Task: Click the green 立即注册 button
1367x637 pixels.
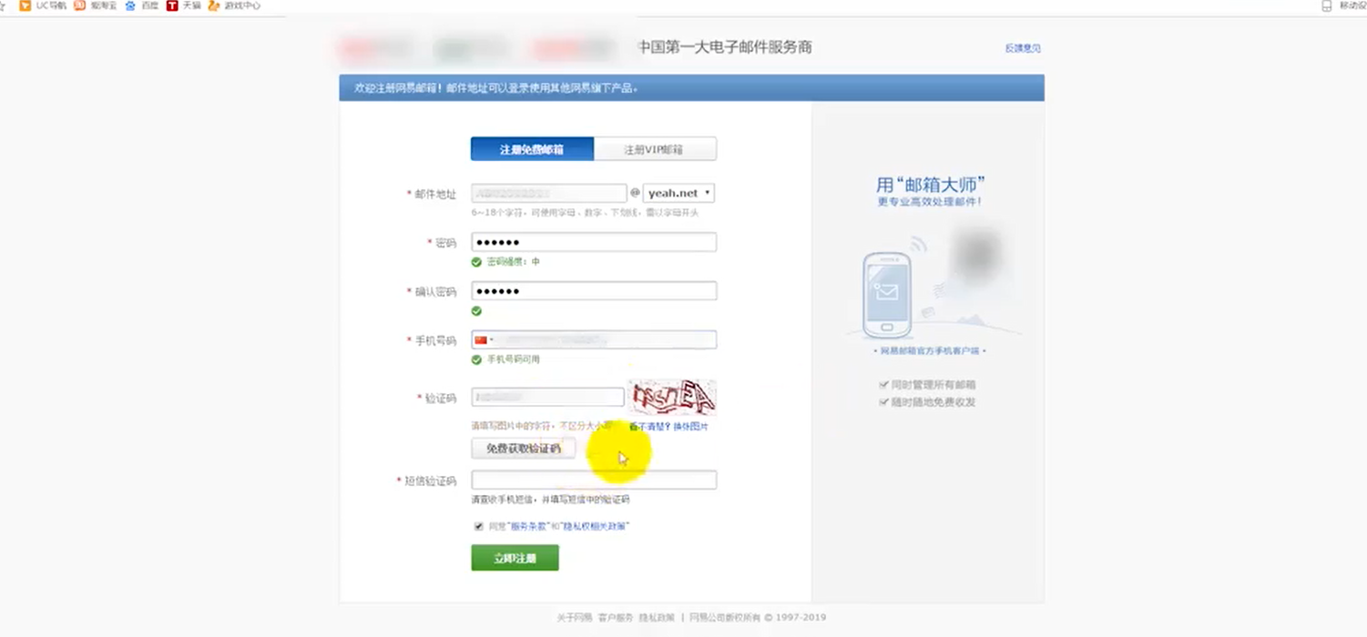Action: (515, 558)
